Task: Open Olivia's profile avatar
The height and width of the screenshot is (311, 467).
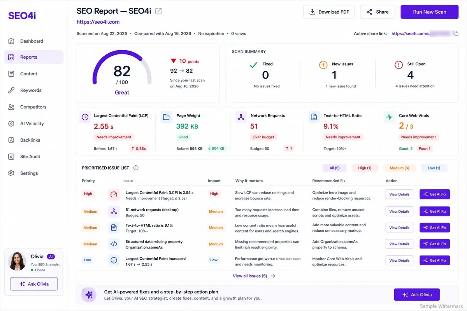Action: click(16, 260)
